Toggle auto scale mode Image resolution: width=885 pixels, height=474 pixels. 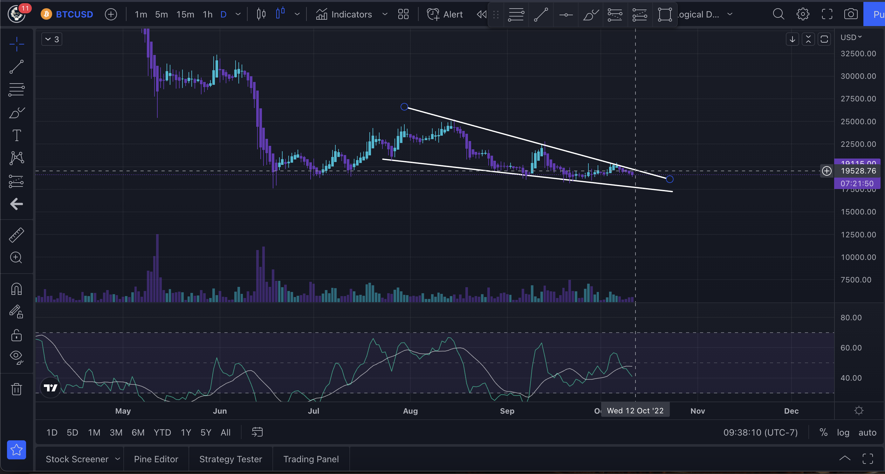868,432
